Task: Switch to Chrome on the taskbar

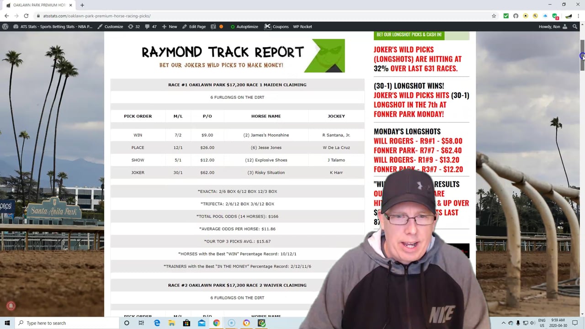Action: pyautogui.click(x=216, y=323)
